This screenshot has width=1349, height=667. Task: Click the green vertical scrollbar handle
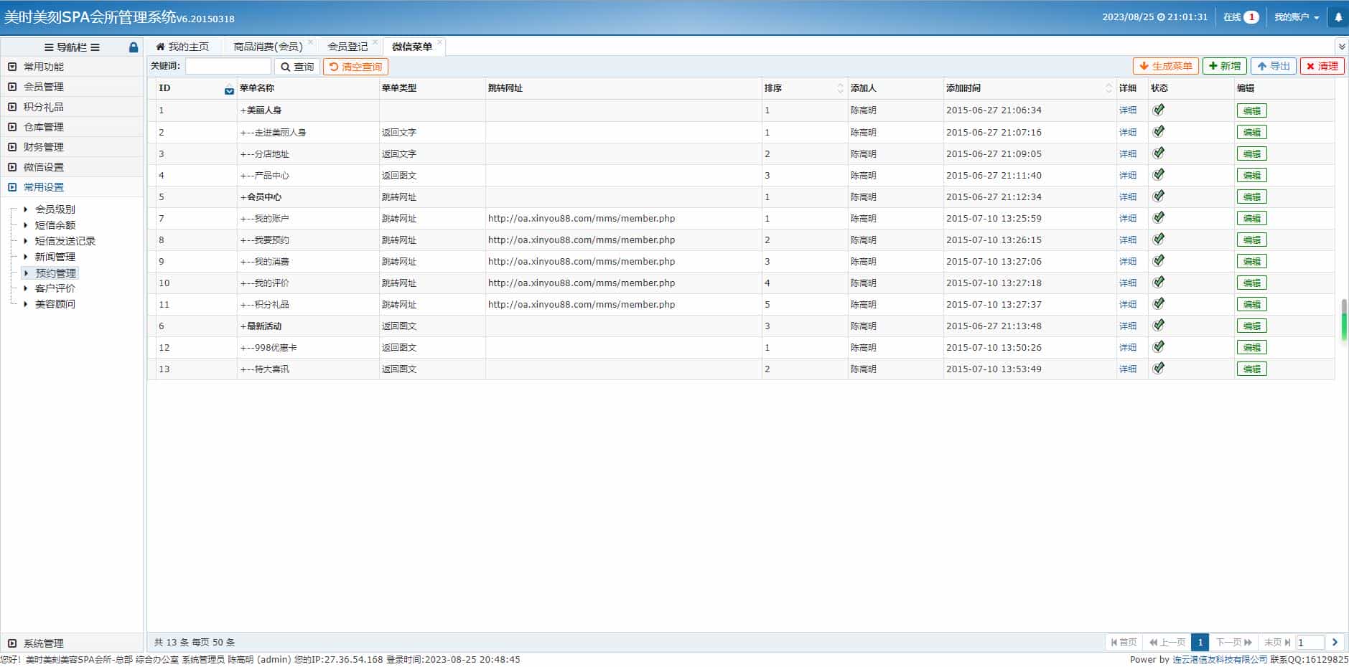[x=1344, y=320]
